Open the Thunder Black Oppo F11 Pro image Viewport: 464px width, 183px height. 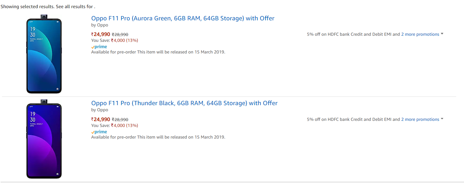[x=44, y=139]
